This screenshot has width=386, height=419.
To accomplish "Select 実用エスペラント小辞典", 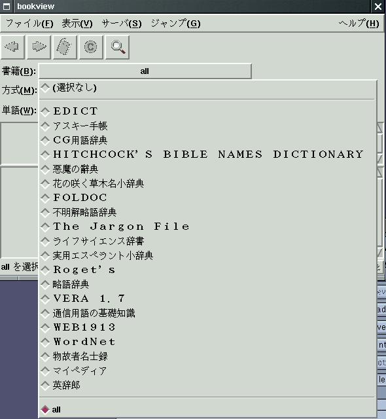I will 207,255.
